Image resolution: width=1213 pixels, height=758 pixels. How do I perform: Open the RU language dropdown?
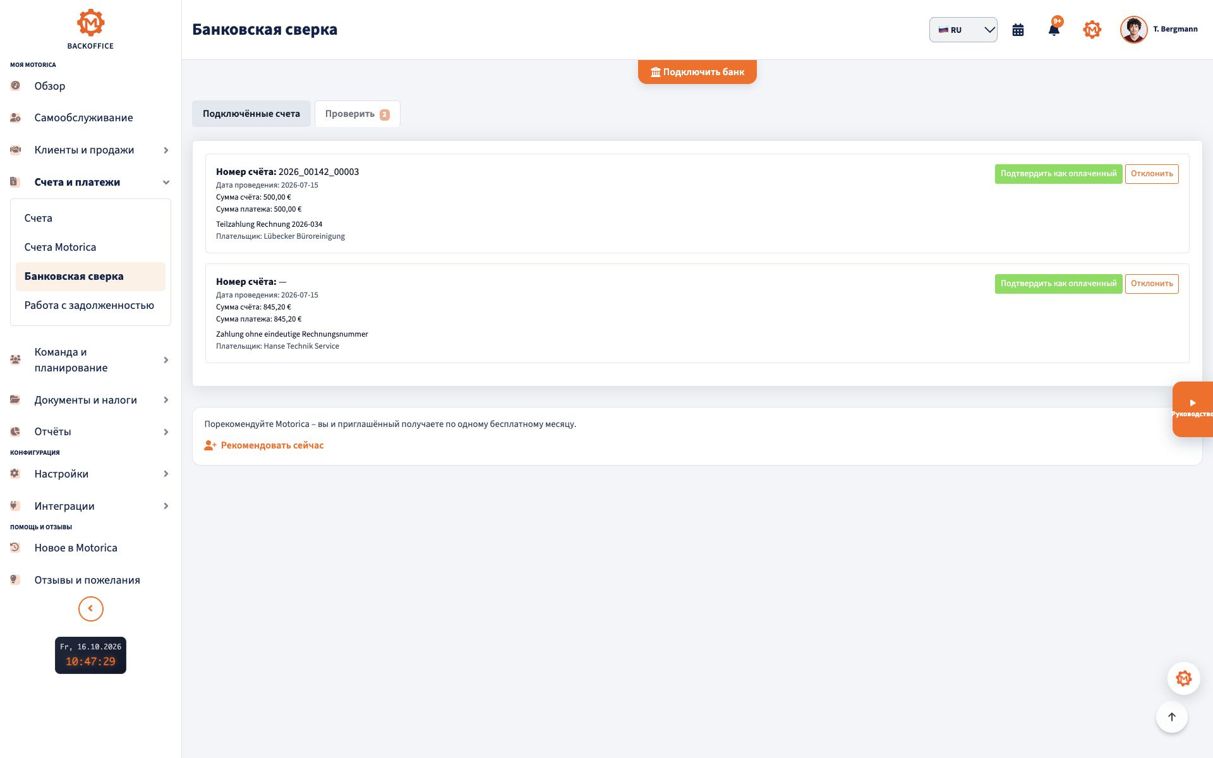coord(963,30)
